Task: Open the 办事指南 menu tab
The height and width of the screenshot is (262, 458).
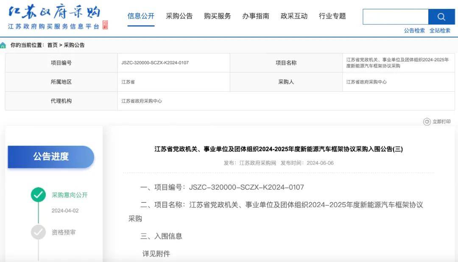Action: coord(256,16)
